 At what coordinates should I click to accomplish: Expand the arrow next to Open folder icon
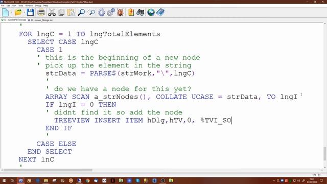click(x=25, y=12)
